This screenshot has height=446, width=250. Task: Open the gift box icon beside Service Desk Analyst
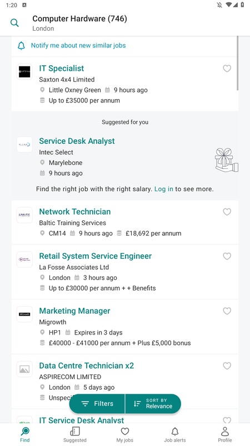pos(227,160)
